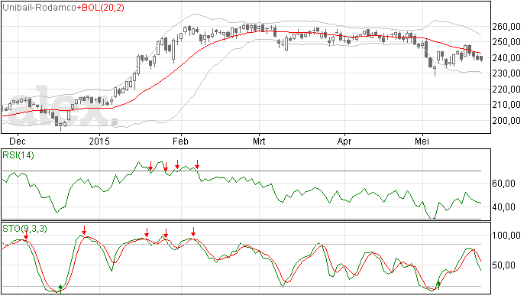Click the RSI(14) panel label
This screenshot has height=296, width=527.
pos(18,155)
